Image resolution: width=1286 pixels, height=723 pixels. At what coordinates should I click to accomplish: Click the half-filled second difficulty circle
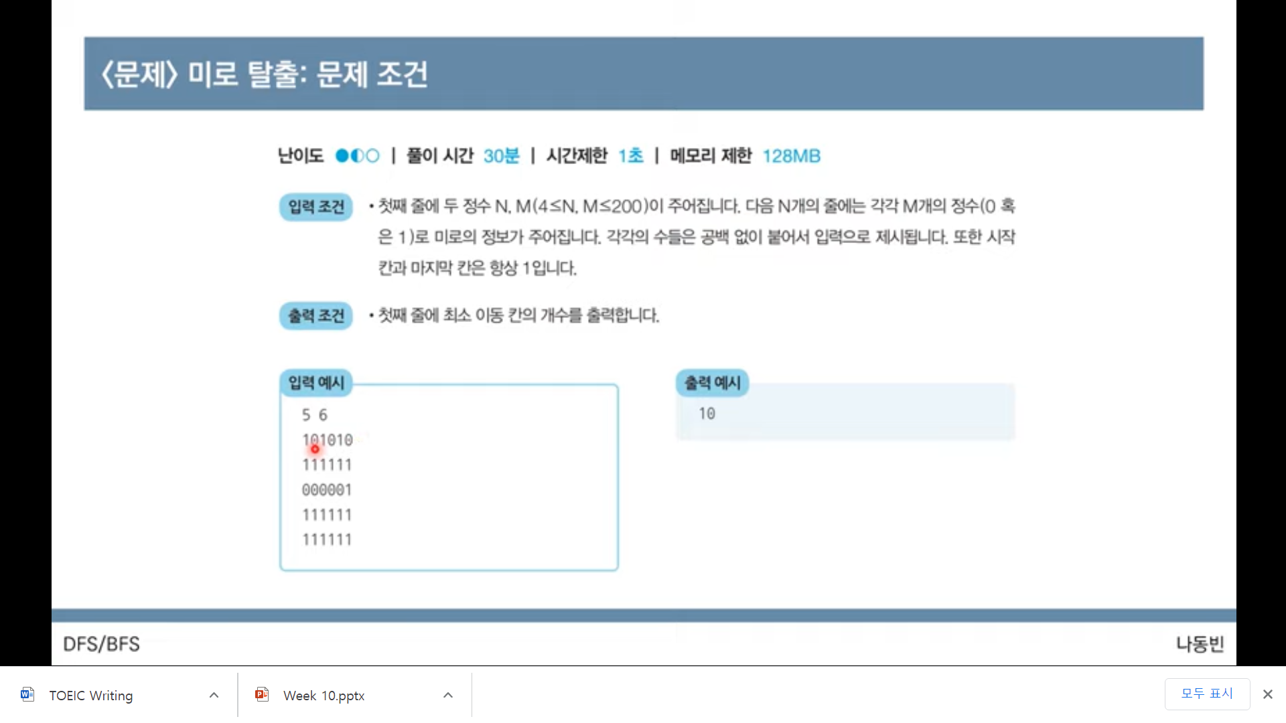357,156
